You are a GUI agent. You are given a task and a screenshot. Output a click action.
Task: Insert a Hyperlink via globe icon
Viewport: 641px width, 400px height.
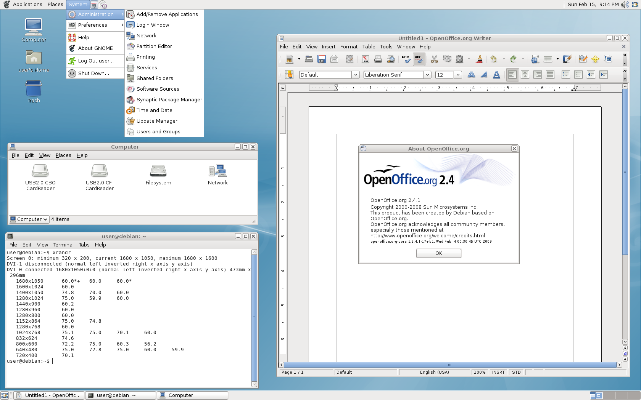535,59
